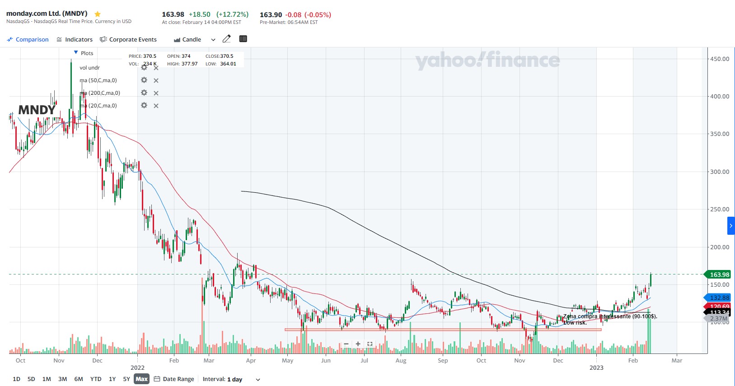Click the 'Low risk.' annotation text
Screen dimensions: 735x386
575,322
